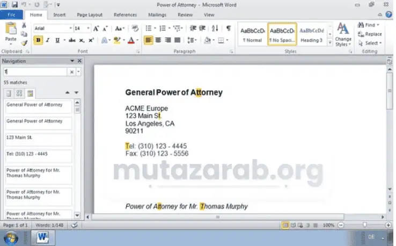396x246 pixels.
Task: Click the Clear Formatting icon
Action: 135,28
